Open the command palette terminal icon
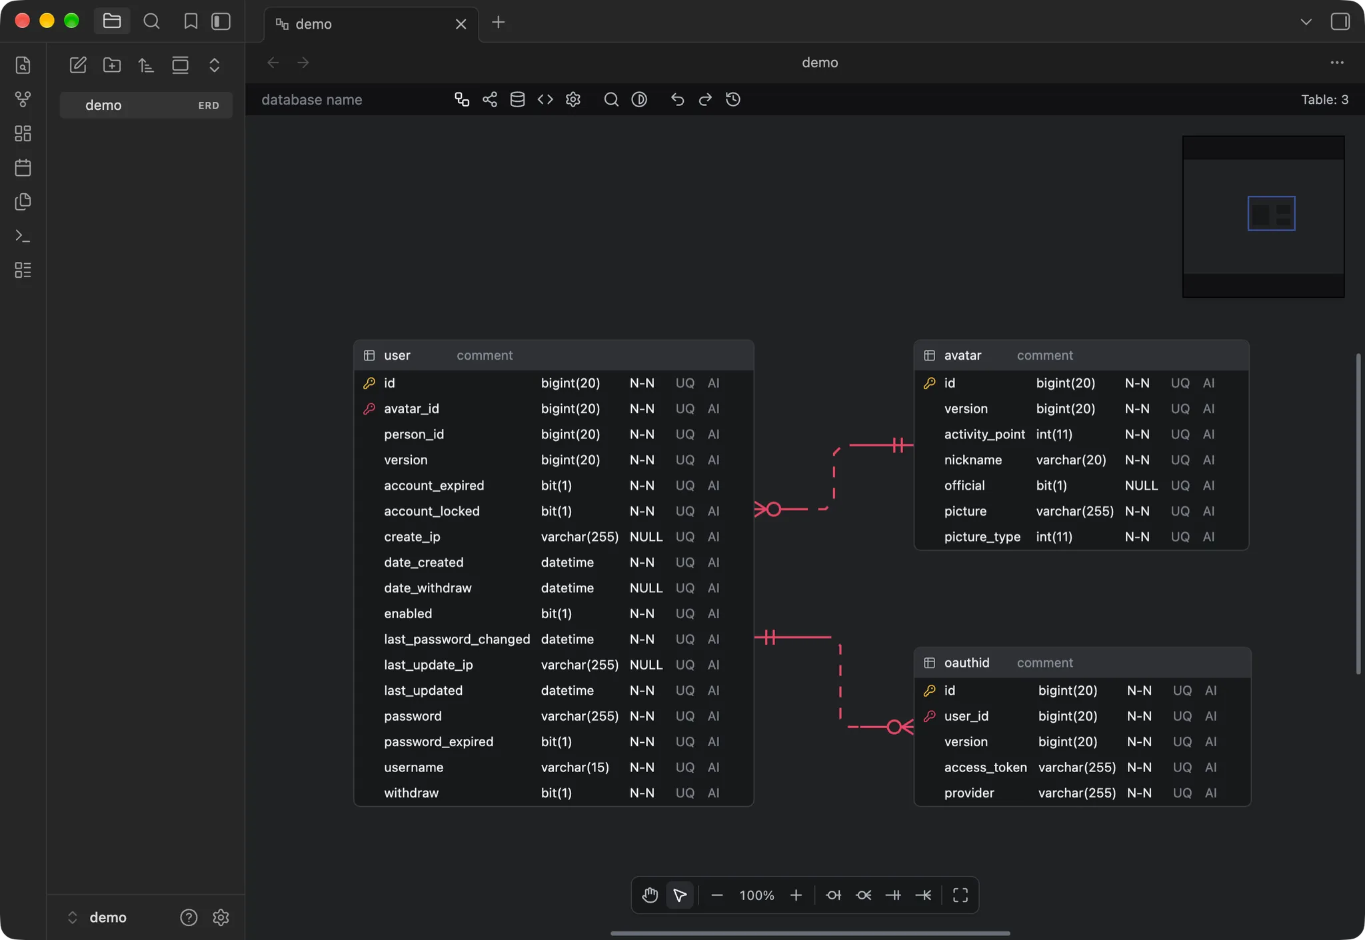Image resolution: width=1365 pixels, height=940 pixels. tap(23, 236)
